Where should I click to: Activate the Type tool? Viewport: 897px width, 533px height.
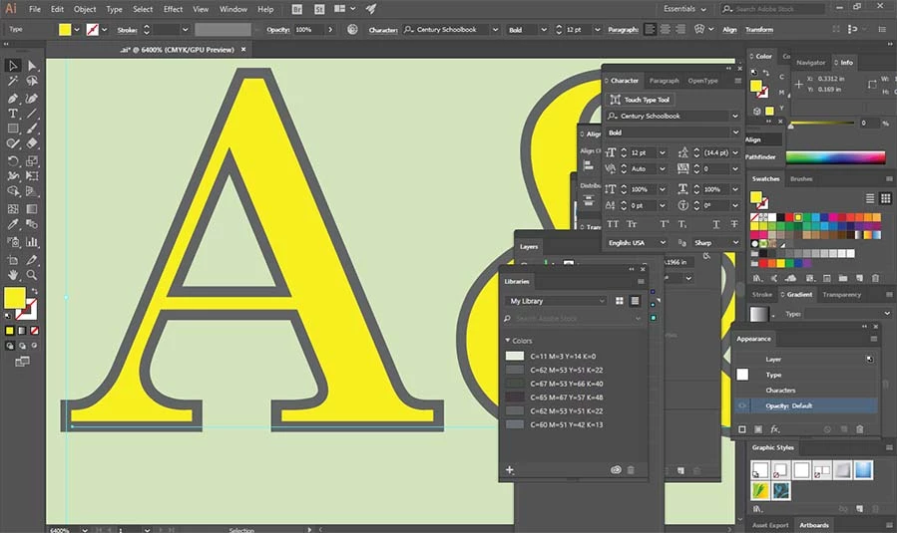13,114
